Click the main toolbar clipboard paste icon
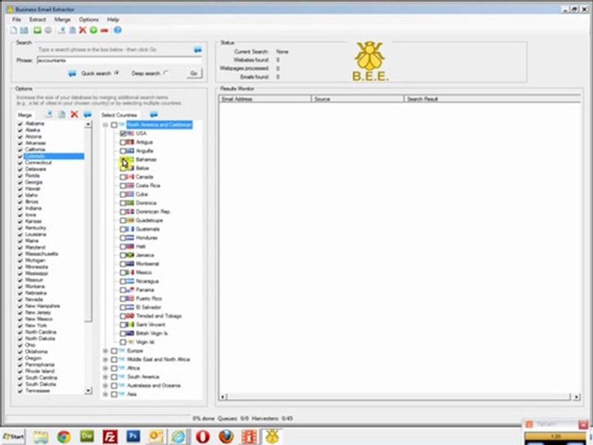593x445 pixels. [72, 30]
